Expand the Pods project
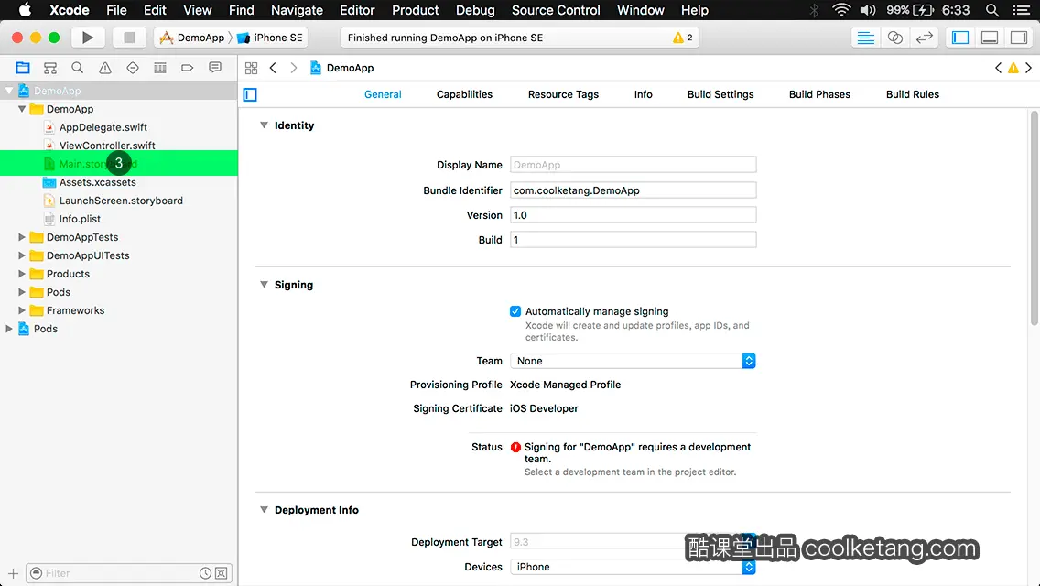 click(x=9, y=329)
